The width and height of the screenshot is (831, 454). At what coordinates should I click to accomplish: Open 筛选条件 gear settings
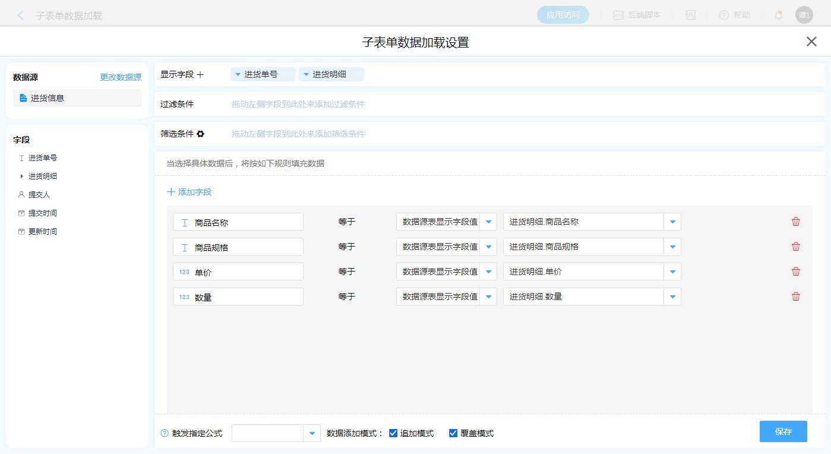pyautogui.click(x=201, y=134)
